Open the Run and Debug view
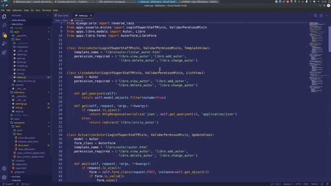Screen dimensions: 331x186 pyautogui.click(x=4, y=43)
